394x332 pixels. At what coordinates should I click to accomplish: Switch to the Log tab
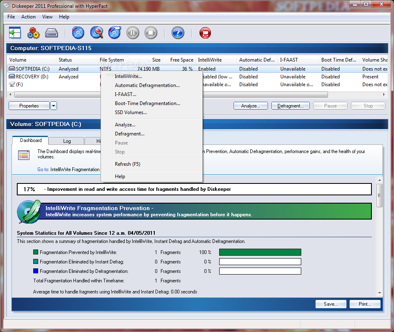click(66, 141)
